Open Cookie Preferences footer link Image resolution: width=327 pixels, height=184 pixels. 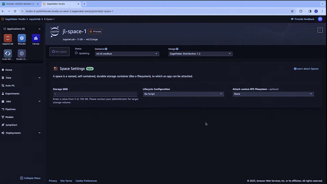tap(86, 181)
